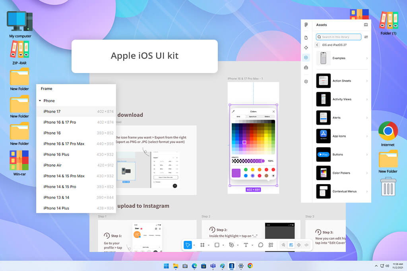Select iPhone 14 Plus frame preset
Screen dimensions: 407x271
(x=76, y=208)
